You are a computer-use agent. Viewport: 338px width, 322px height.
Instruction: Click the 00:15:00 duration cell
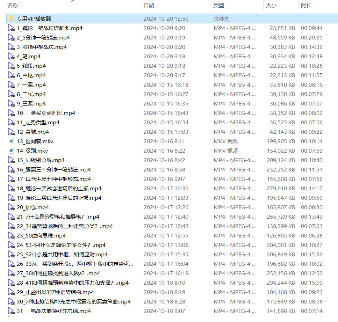pos(312,283)
